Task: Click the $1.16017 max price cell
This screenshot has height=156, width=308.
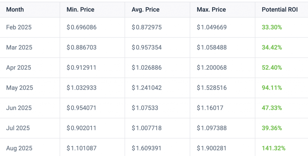Action: (210, 108)
